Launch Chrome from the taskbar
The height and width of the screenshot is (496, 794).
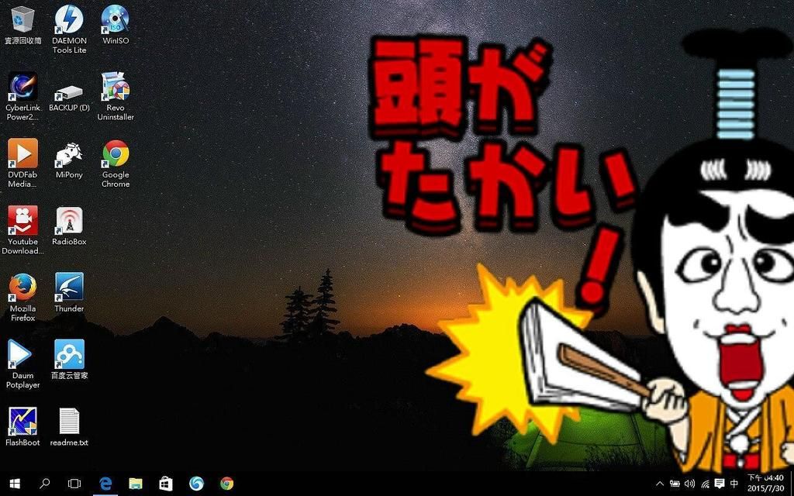click(227, 484)
